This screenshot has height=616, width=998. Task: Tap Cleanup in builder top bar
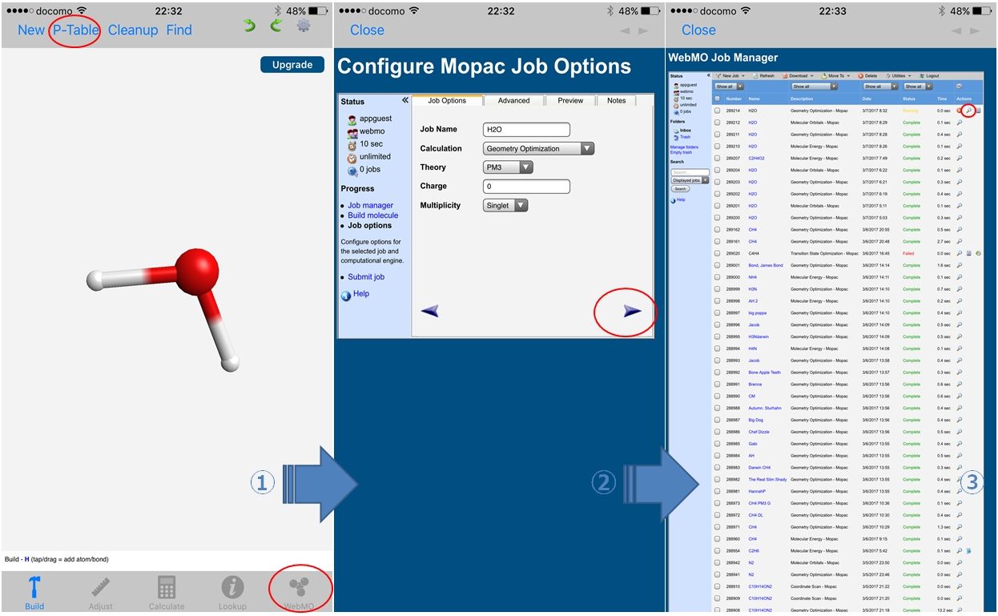coord(133,30)
